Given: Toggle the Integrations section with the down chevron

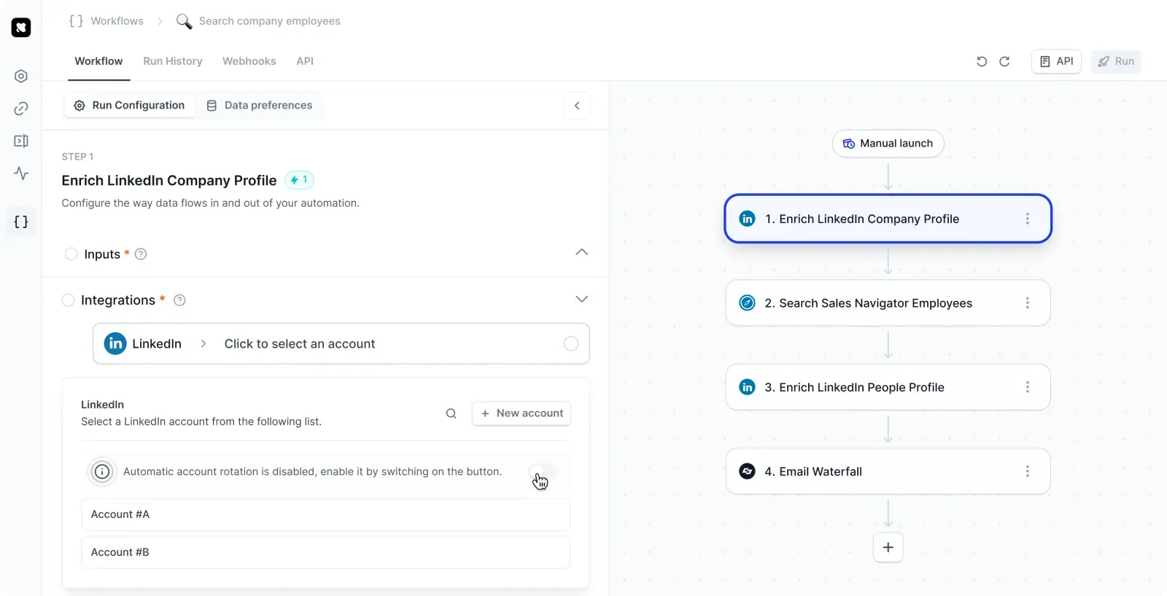Looking at the screenshot, I should [x=581, y=299].
